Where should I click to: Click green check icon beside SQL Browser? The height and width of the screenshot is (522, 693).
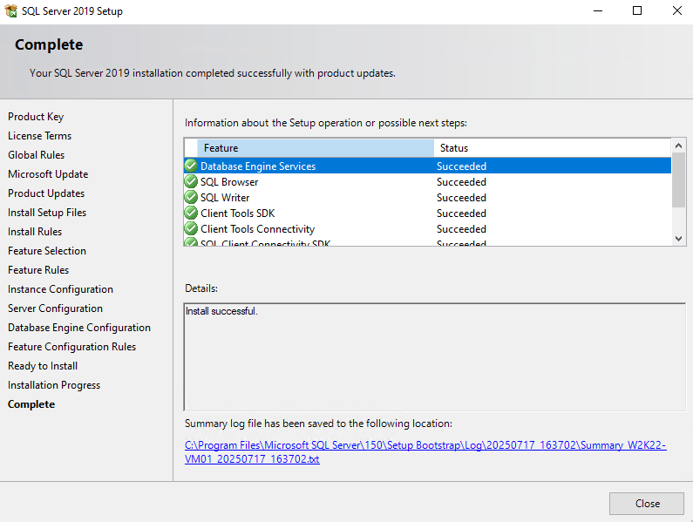pyautogui.click(x=191, y=181)
